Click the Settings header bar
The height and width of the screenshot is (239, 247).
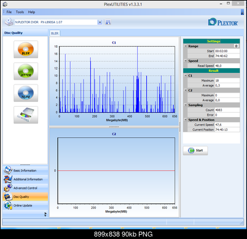[x=211, y=41]
